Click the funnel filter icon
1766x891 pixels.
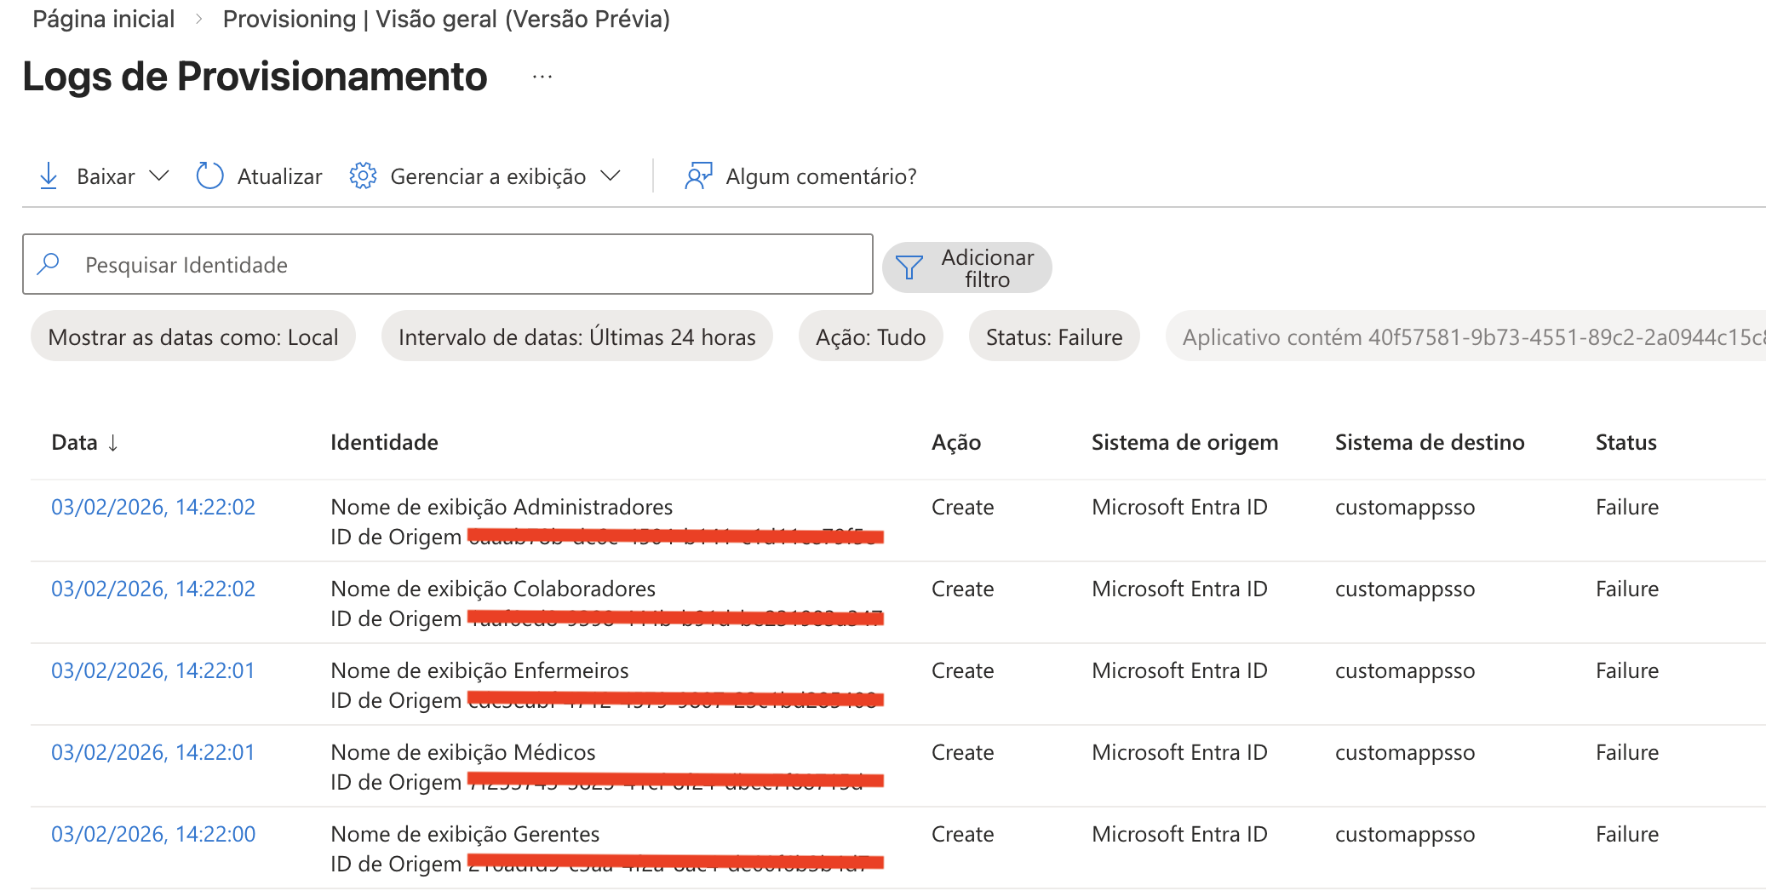909,267
